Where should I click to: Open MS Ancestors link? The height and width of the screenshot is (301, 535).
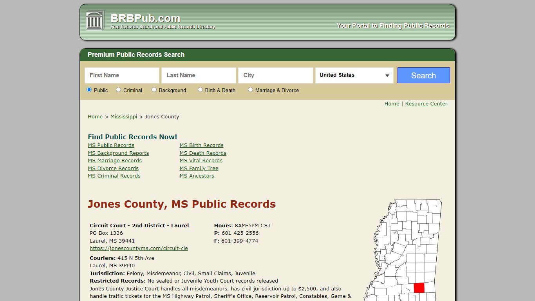click(197, 176)
